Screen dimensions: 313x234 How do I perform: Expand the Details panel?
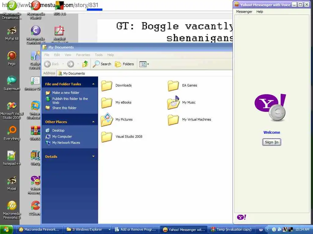(x=93, y=157)
